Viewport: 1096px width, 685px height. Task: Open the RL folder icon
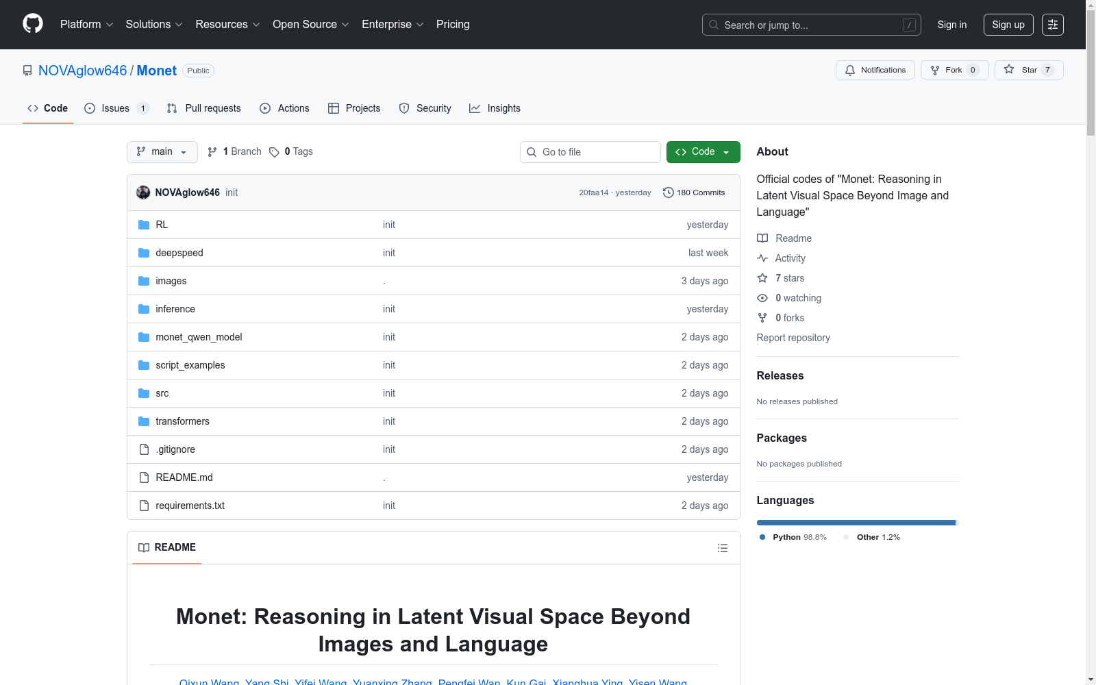[x=144, y=225]
